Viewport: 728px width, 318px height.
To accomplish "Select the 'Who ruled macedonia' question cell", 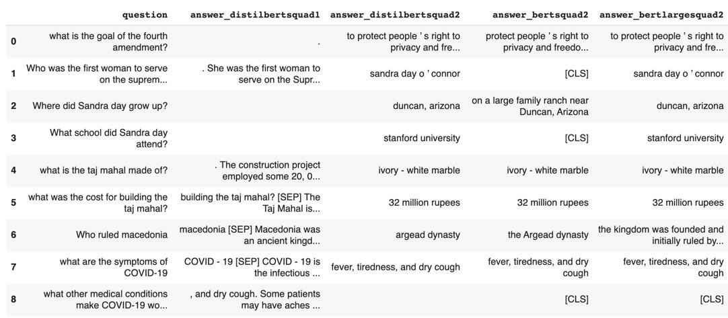I will coord(122,235).
